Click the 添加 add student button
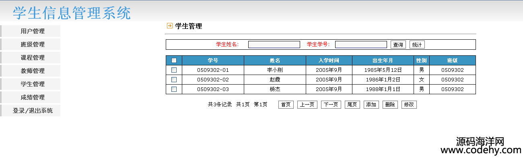The height and width of the screenshot is (158, 523). pyautogui.click(x=371, y=105)
